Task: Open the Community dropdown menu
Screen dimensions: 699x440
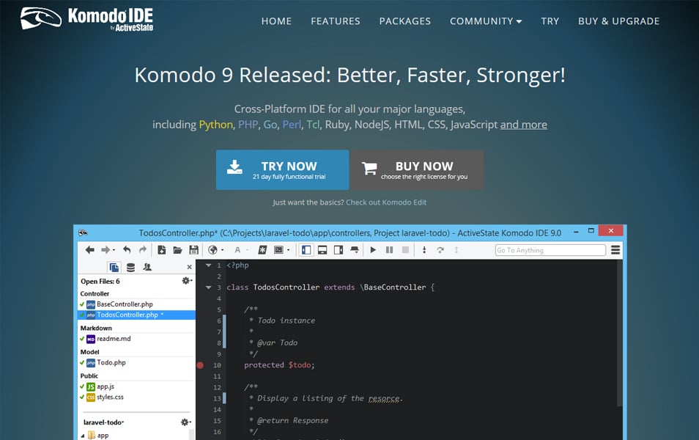Action: pos(485,21)
